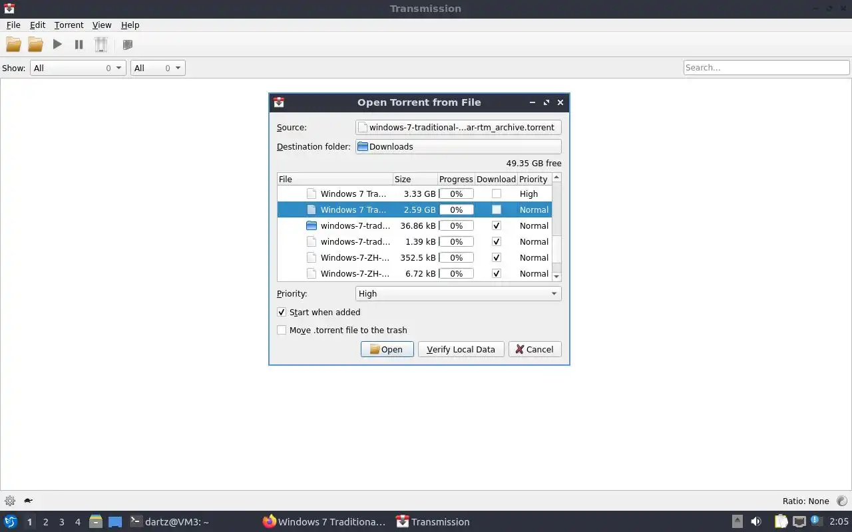Uncheck download for the 352.5 kB file
Image resolution: width=852 pixels, height=532 pixels.
[497, 257]
